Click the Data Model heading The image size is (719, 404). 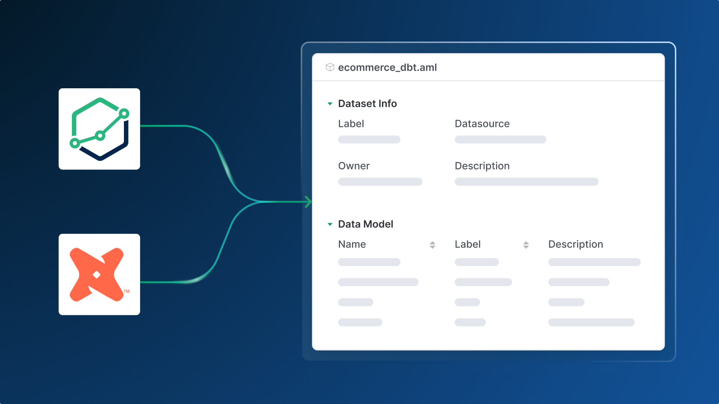[x=365, y=224]
